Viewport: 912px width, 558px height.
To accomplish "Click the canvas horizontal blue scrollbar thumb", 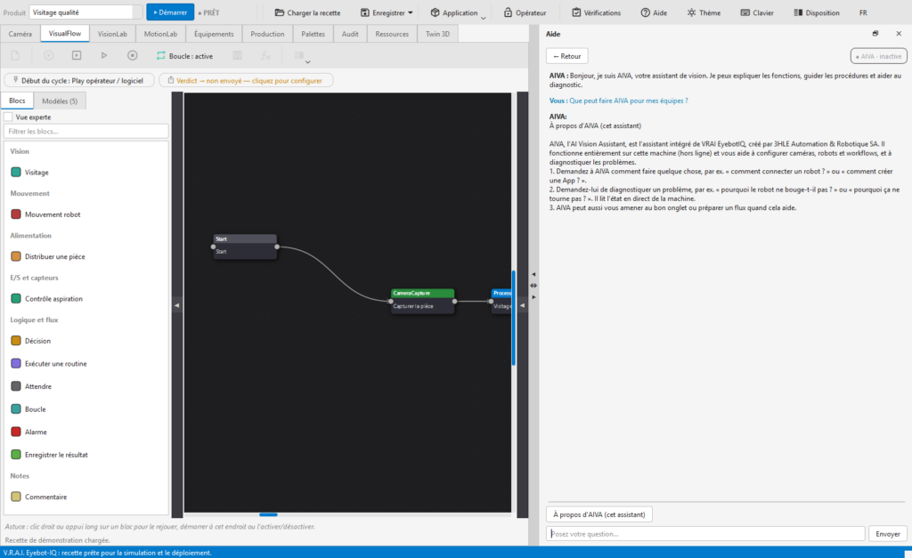I will (268, 514).
